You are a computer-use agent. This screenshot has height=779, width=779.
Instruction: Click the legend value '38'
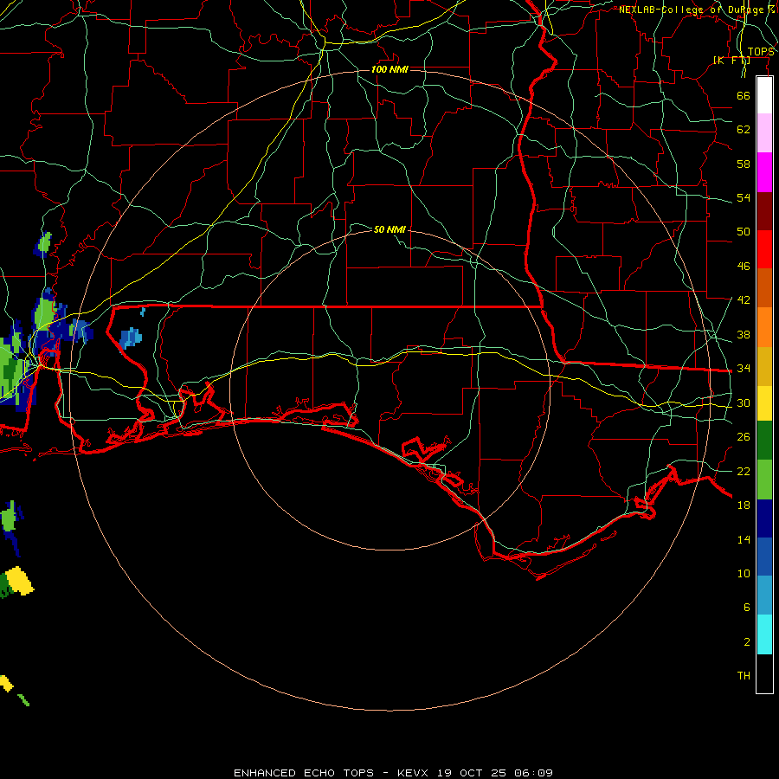(744, 334)
